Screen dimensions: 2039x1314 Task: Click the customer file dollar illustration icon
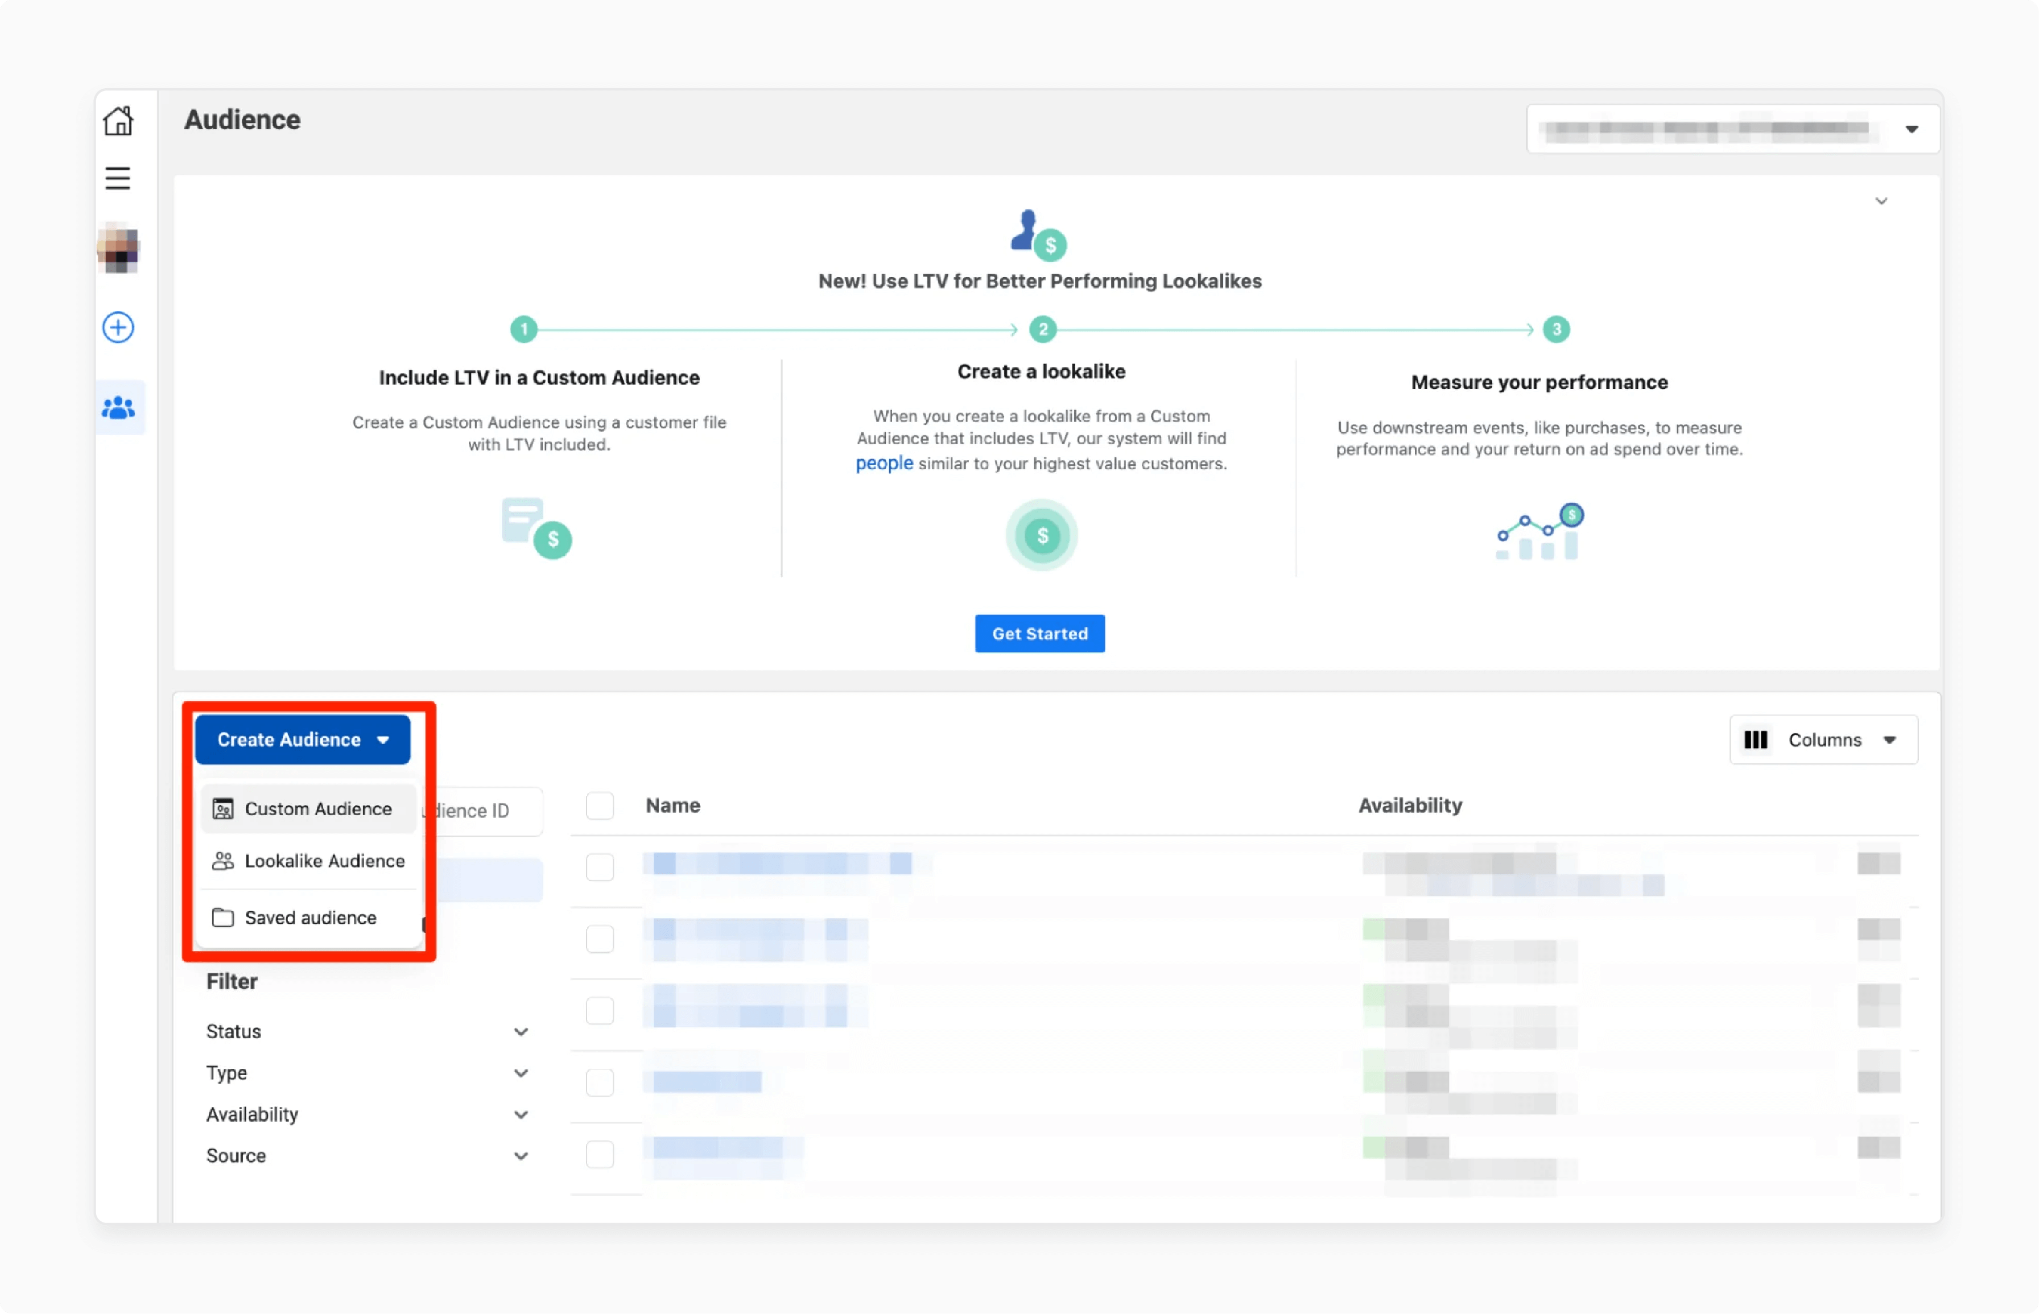click(536, 528)
